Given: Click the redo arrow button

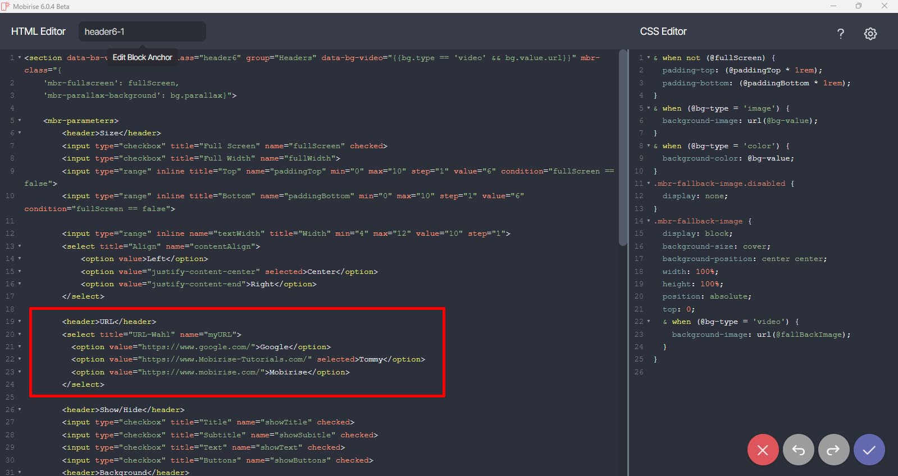Looking at the screenshot, I should point(833,450).
